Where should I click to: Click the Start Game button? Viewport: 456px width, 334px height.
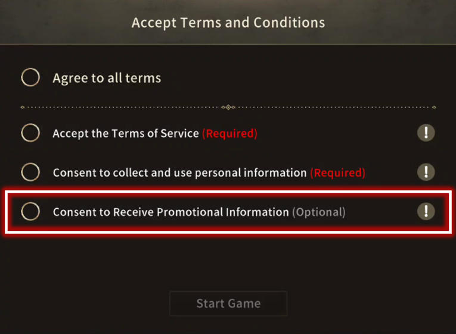pyautogui.click(x=228, y=304)
